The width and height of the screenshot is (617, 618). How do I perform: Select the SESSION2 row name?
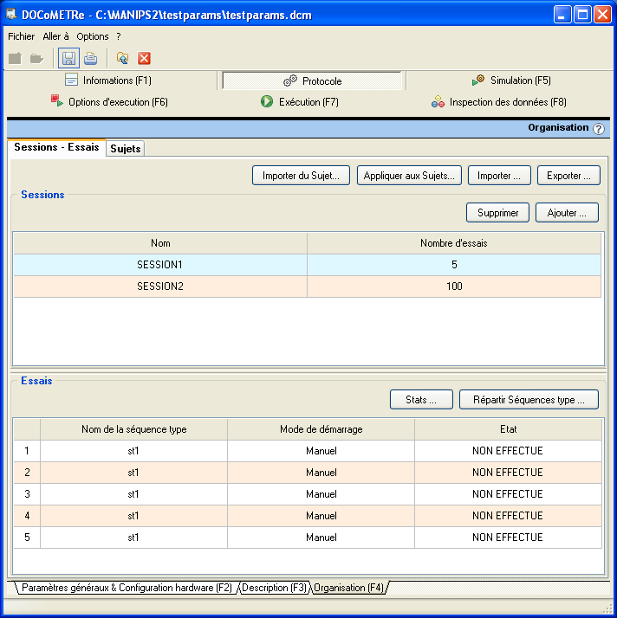point(159,286)
